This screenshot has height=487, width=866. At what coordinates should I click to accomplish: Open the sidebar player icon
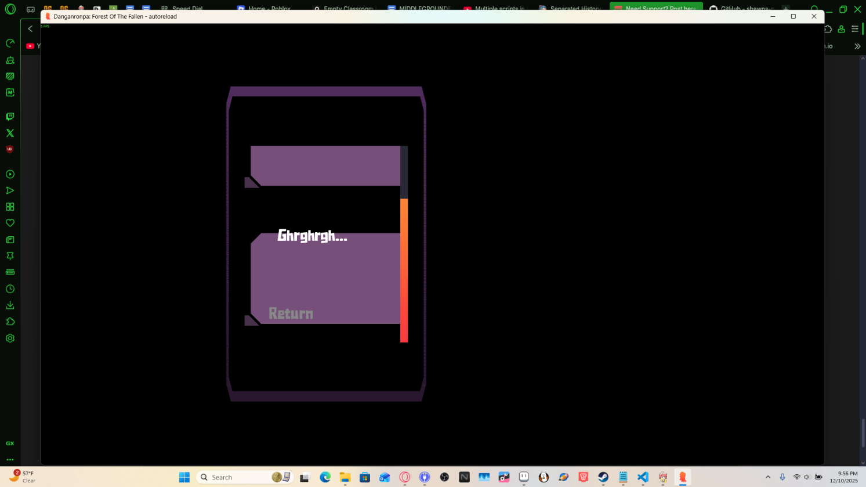point(10,174)
